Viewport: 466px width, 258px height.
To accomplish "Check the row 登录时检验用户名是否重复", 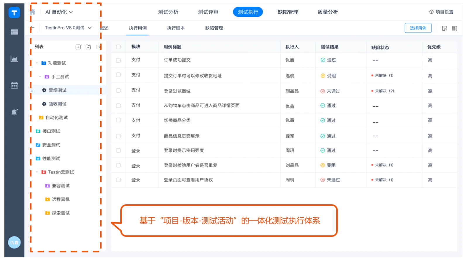I will click(118, 165).
